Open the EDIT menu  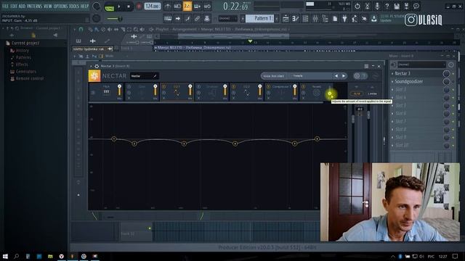click(14, 6)
